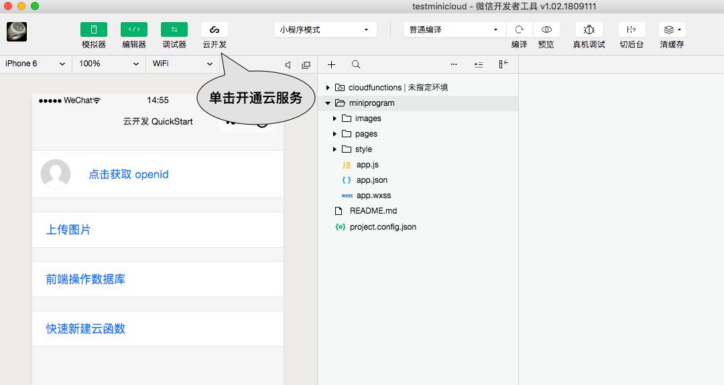This screenshot has width=724, height=385.
Task: Click the gray profile avatar in simulator
Action: click(56, 174)
